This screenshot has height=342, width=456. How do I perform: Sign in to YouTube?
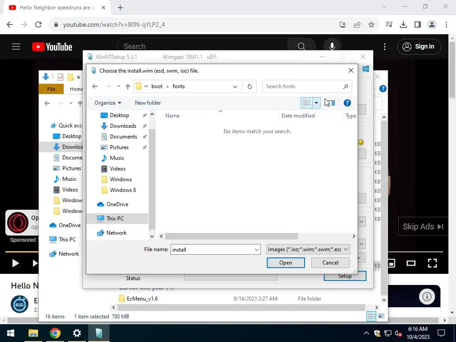pyautogui.click(x=419, y=46)
